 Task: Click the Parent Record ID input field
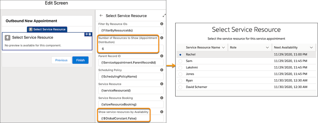point(131,62)
